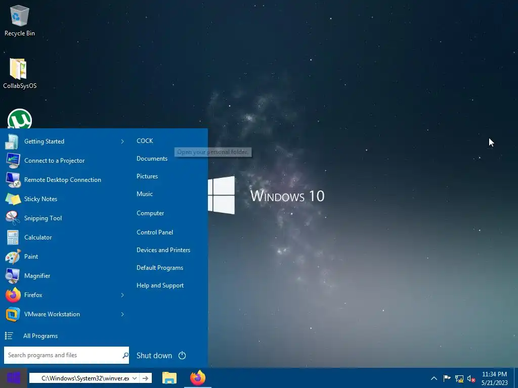518x388 pixels.
Task: Show hidden tray icons chevron
Action: 434,378
